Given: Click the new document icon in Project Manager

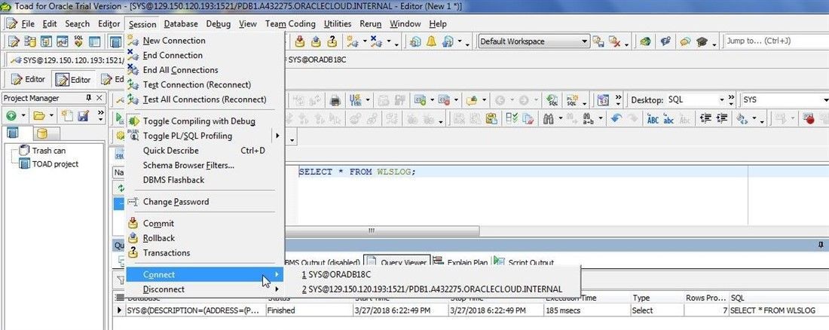Looking at the screenshot, I should (67, 115).
